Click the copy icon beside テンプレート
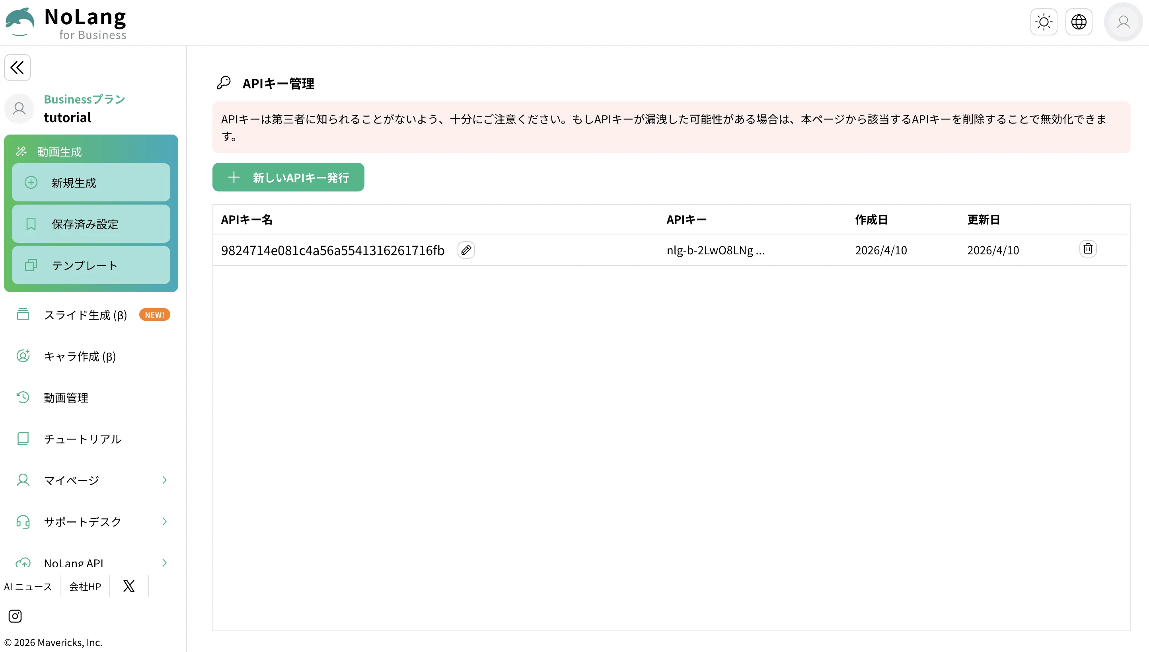The width and height of the screenshot is (1149, 652). click(31, 265)
